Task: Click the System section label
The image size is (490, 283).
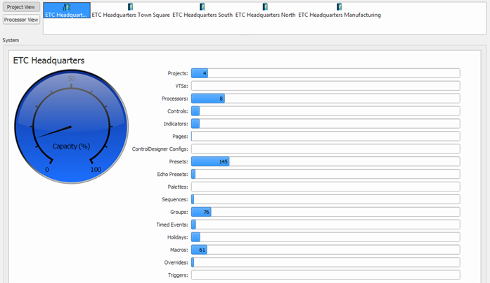Action: click(x=11, y=40)
